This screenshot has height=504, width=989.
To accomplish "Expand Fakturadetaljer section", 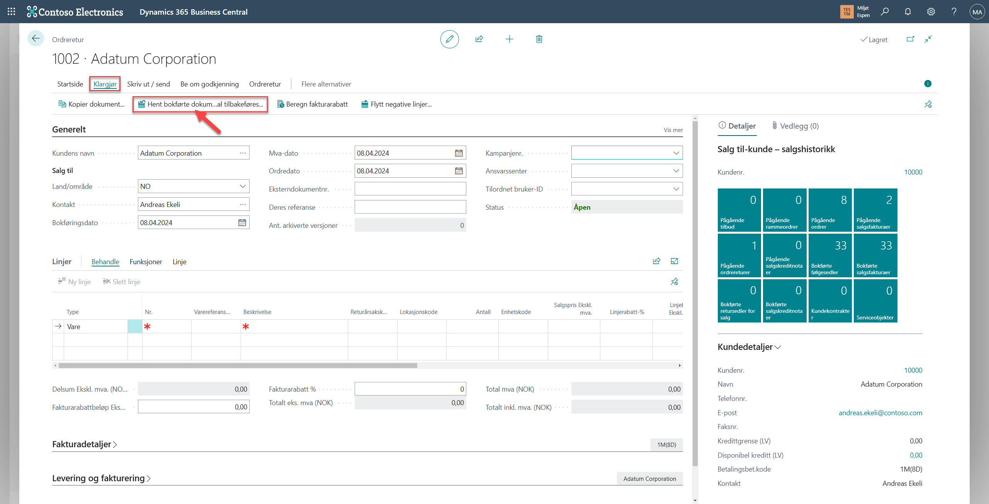I will (85, 444).
